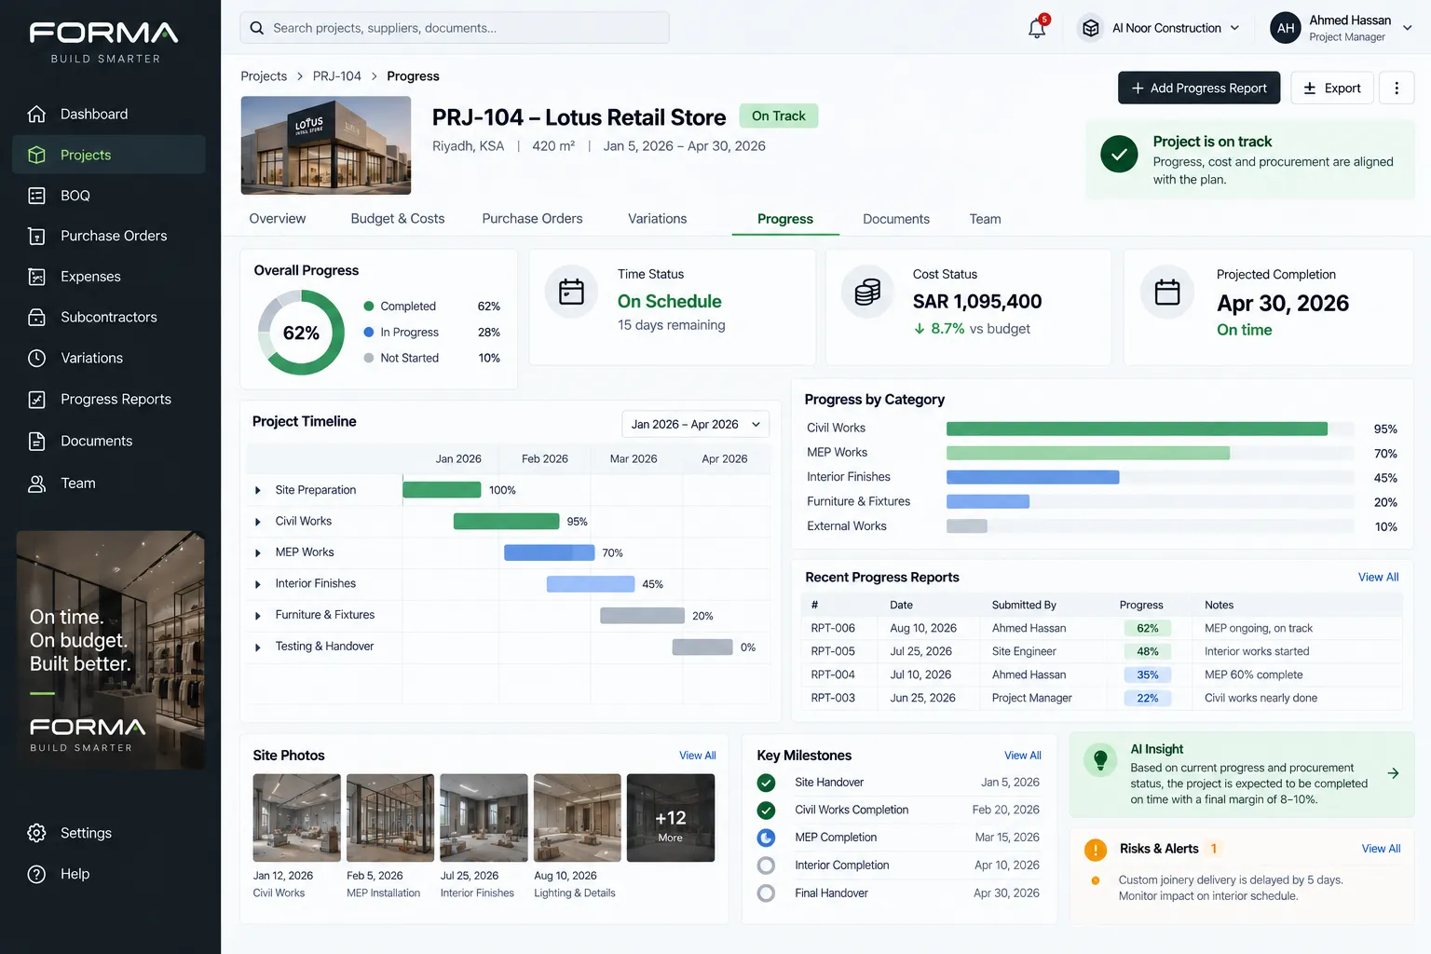Click the search magnifier icon
This screenshot has height=954, width=1431.
click(x=257, y=28)
